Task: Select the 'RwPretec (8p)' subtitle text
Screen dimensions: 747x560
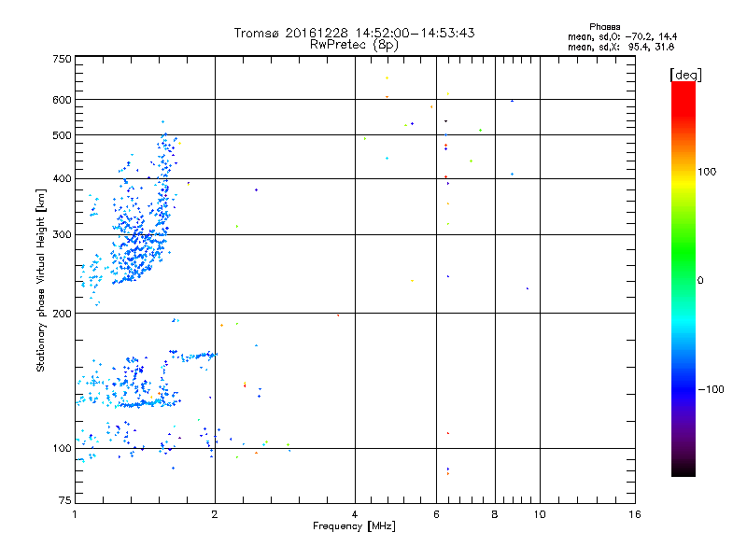Action: click(x=354, y=45)
